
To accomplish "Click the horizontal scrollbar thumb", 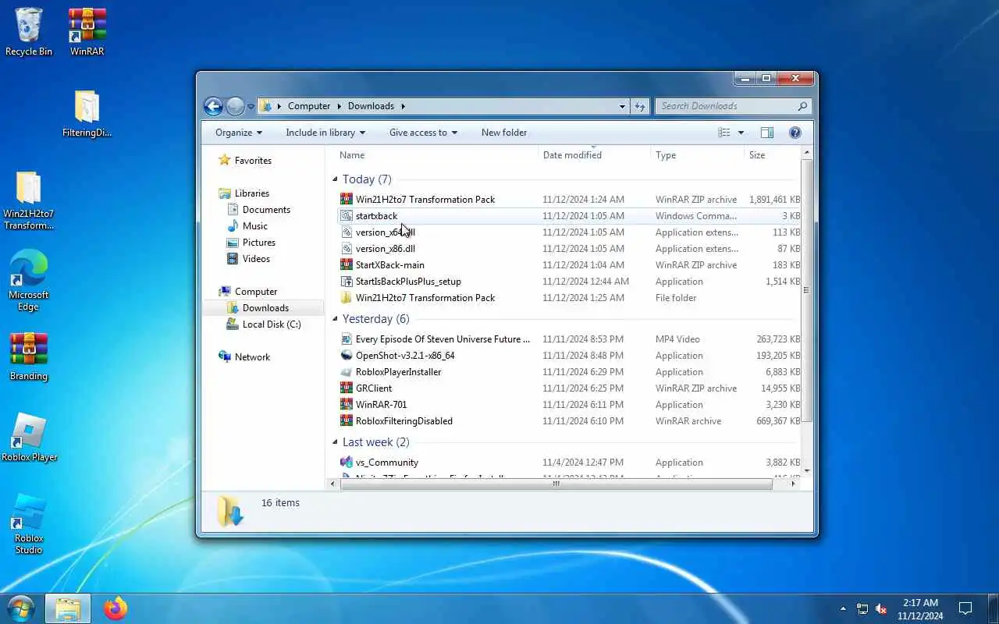I will [x=556, y=484].
